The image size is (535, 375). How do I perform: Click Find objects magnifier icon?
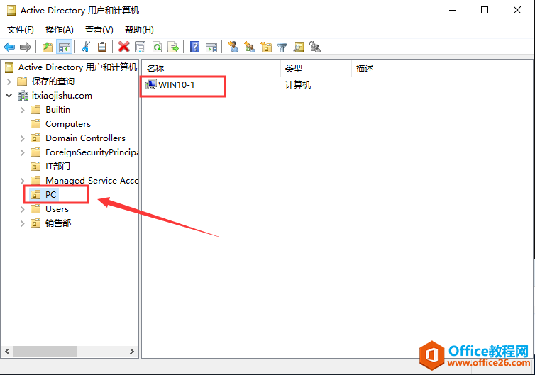coord(299,47)
